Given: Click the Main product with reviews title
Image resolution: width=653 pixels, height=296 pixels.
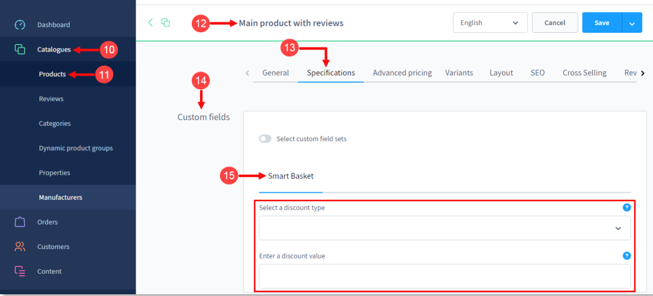Looking at the screenshot, I should (291, 23).
